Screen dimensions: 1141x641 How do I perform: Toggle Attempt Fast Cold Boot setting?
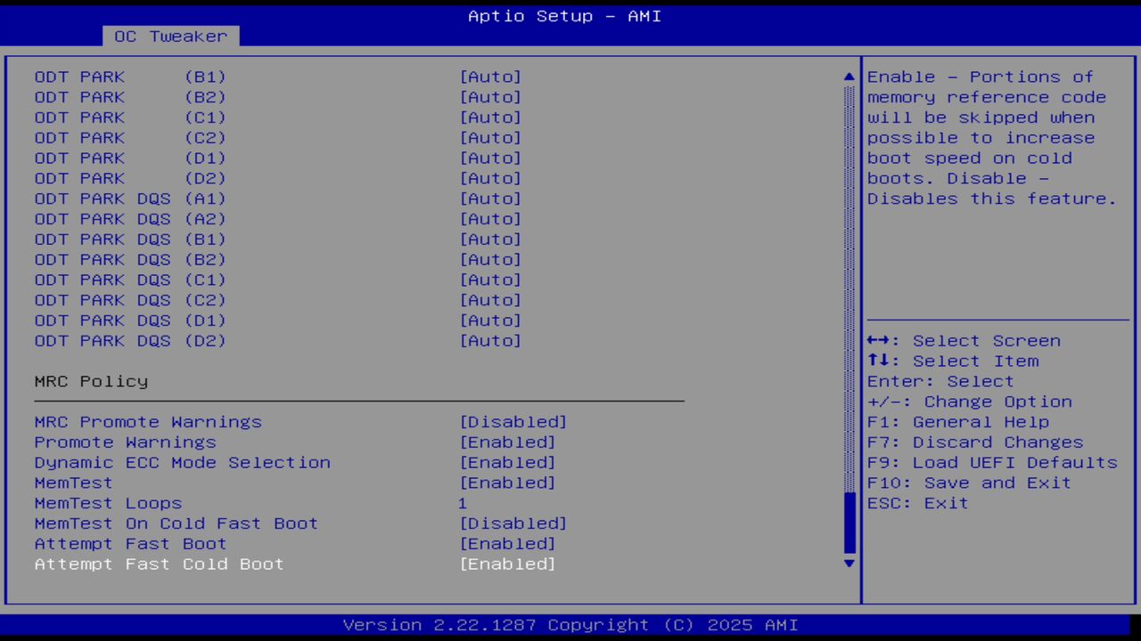click(507, 564)
